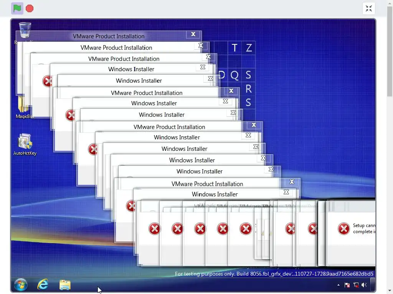Click the 'Setup cann' message text

coord(364,229)
